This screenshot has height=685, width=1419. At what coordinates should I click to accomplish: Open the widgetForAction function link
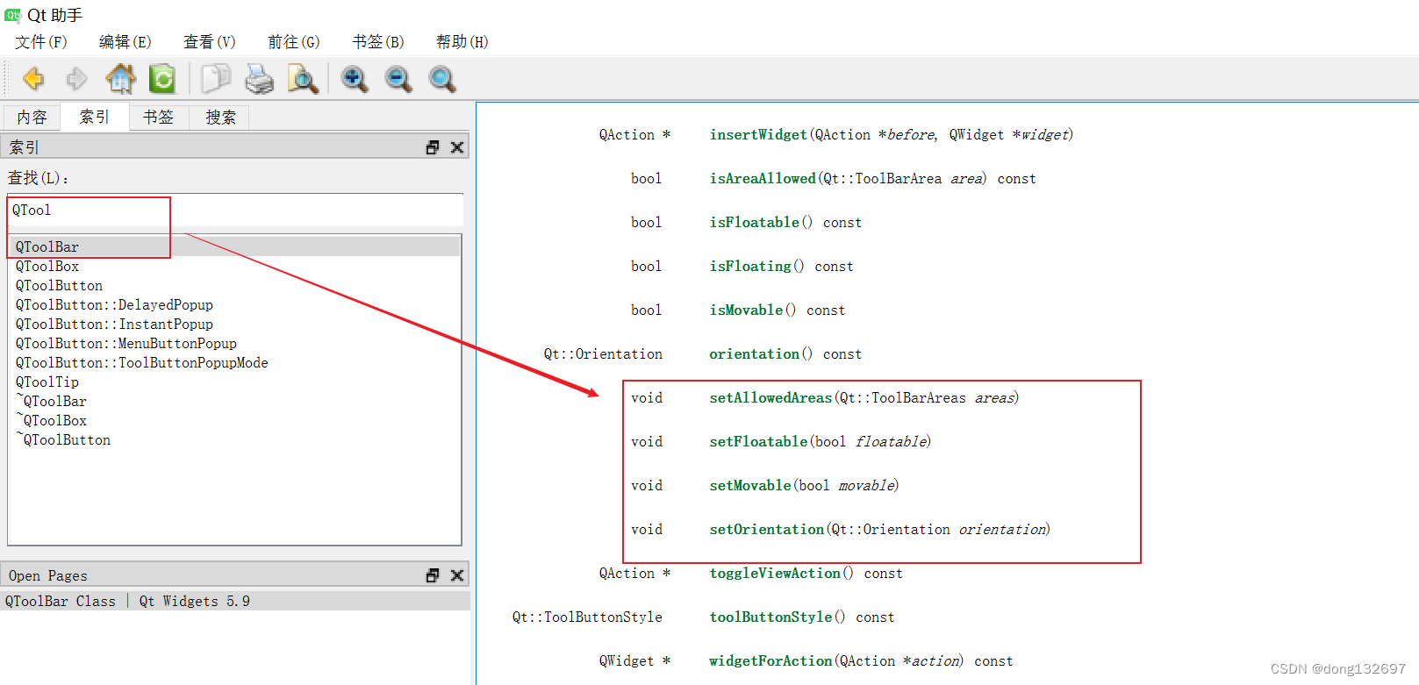click(x=770, y=660)
